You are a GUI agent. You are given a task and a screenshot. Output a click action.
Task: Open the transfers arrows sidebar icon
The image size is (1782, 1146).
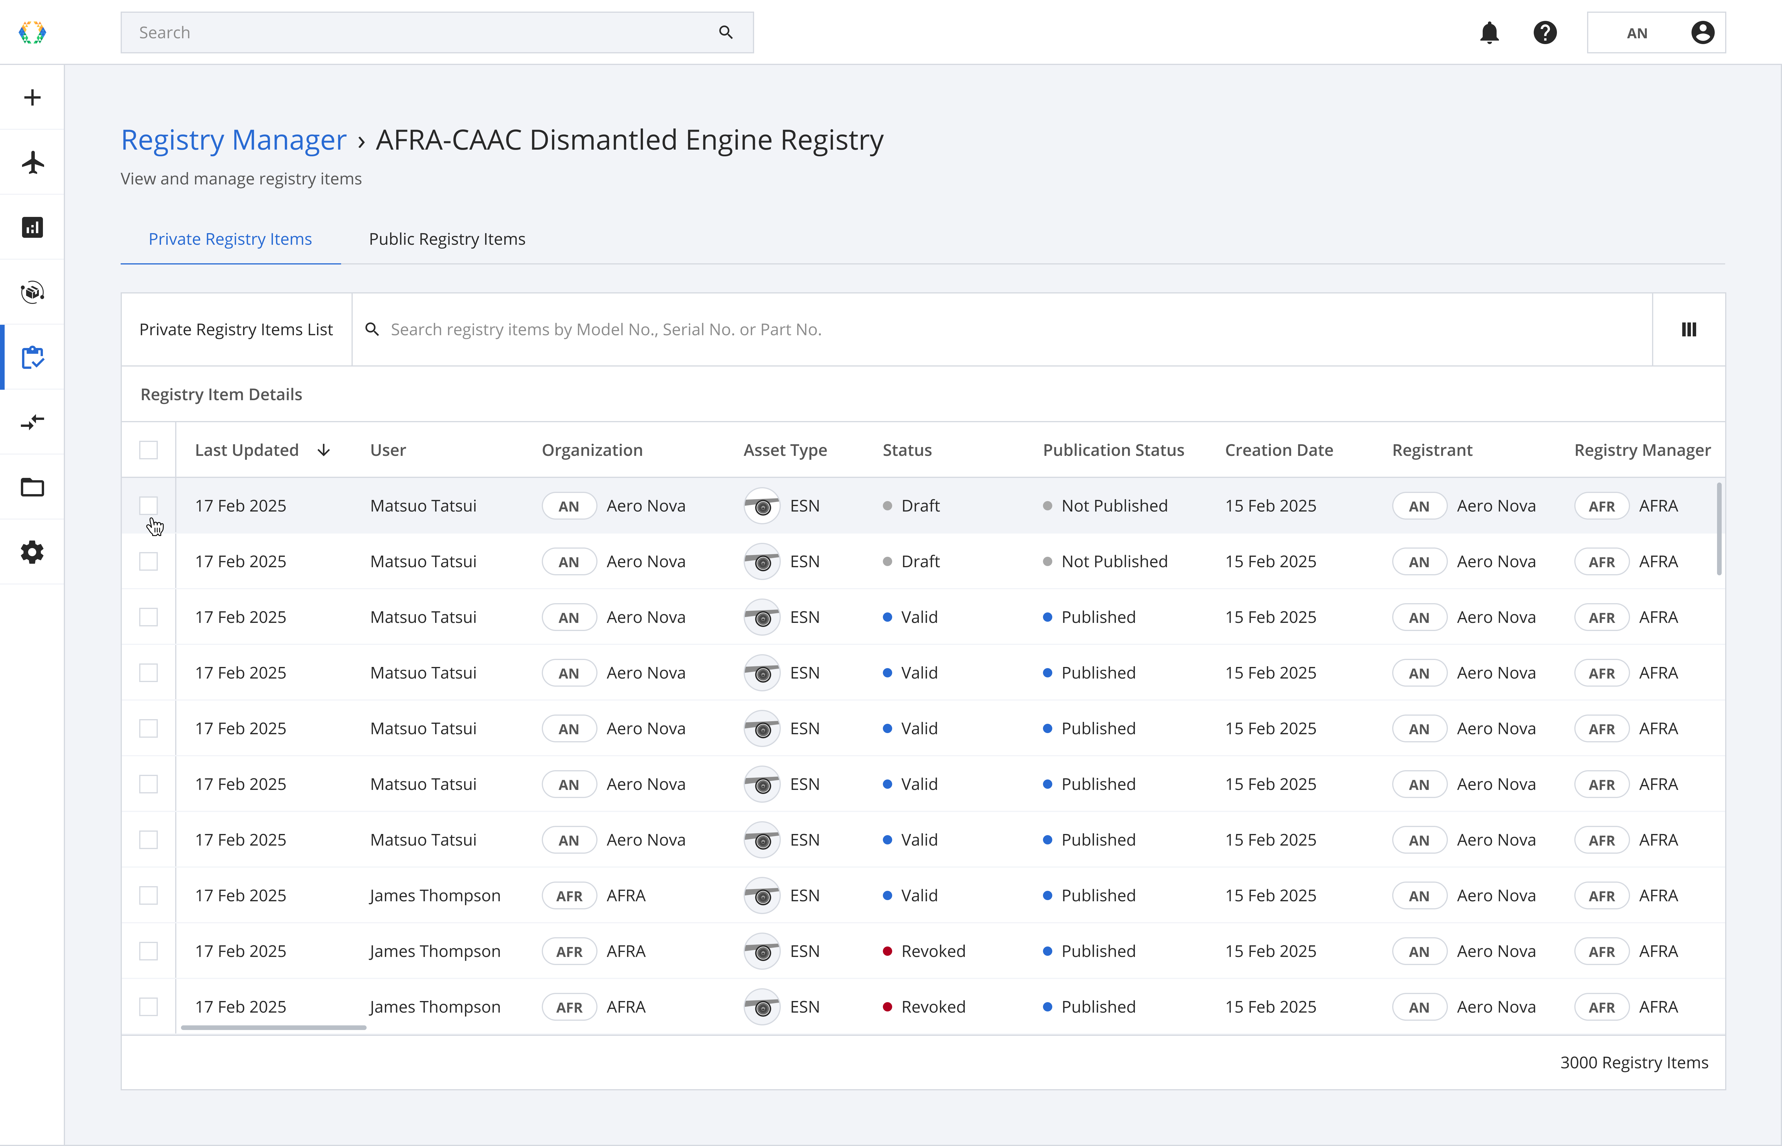(32, 422)
